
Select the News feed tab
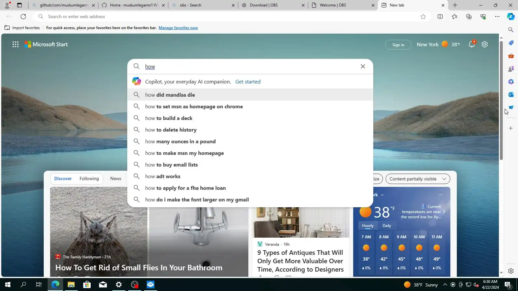click(x=116, y=178)
